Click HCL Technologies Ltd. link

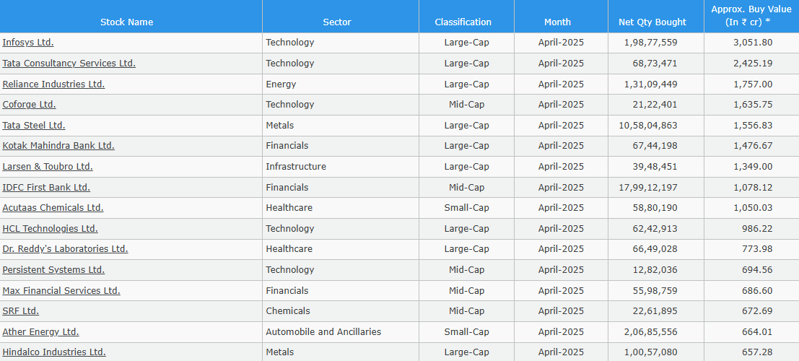click(x=50, y=229)
